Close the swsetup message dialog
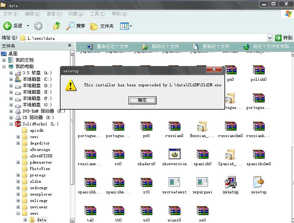This screenshot has height=223, width=294. coord(214,69)
